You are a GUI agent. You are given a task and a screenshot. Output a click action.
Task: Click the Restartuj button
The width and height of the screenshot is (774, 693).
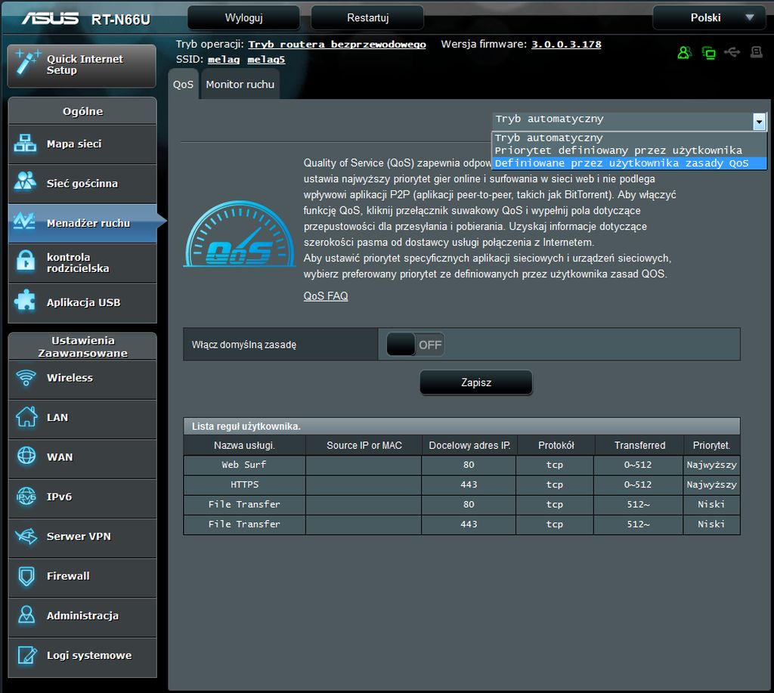pyautogui.click(x=368, y=18)
